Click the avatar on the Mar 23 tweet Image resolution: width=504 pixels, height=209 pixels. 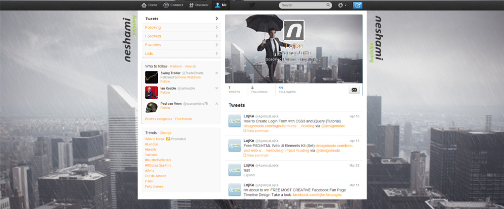pyautogui.click(x=235, y=170)
